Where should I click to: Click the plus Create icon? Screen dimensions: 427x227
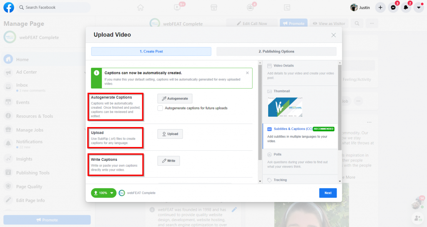coord(380,7)
